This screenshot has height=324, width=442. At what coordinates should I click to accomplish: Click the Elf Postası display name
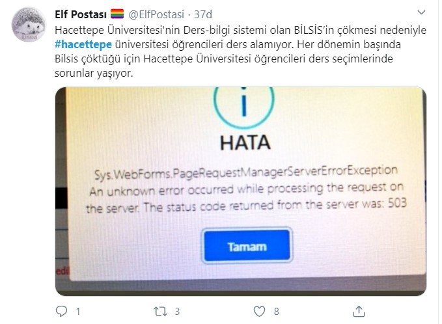(81, 14)
